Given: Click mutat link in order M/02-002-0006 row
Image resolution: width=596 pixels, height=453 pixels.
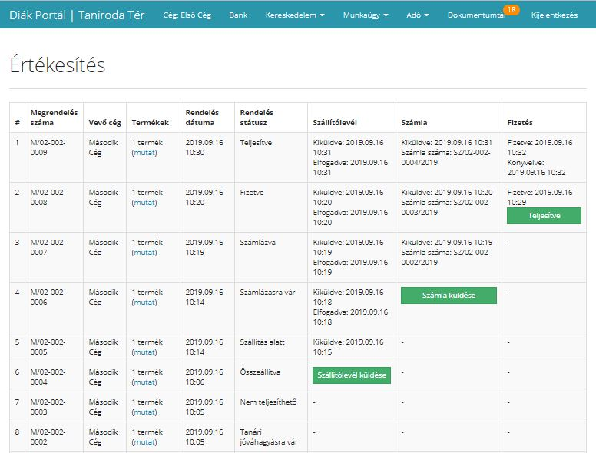Looking at the screenshot, I should [x=144, y=303].
